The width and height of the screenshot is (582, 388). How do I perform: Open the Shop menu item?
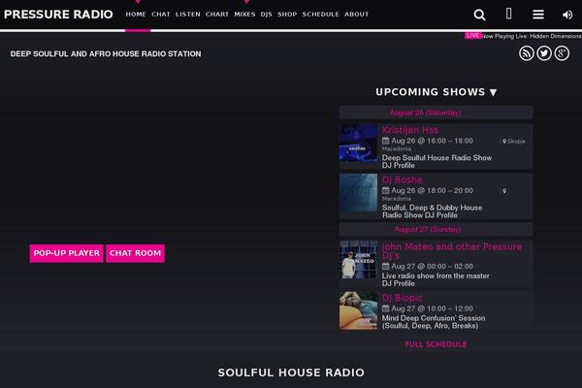[x=287, y=15]
